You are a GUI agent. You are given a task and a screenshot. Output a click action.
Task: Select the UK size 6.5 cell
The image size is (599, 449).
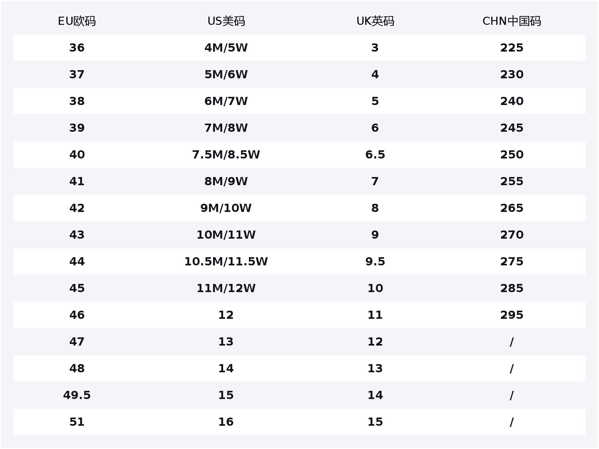375,155
